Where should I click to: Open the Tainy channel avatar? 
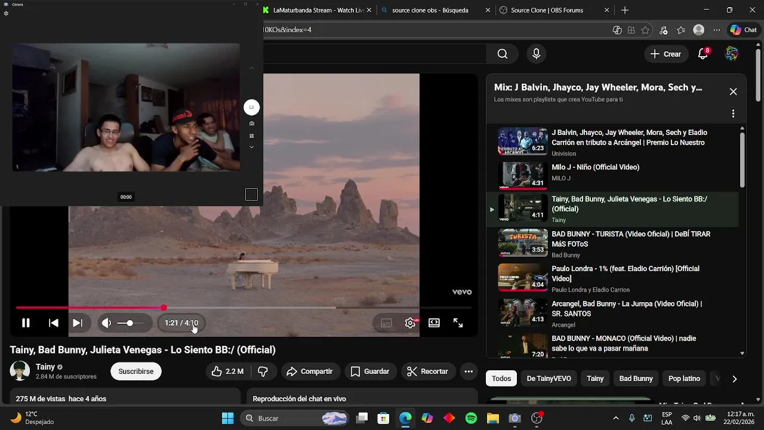click(20, 371)
